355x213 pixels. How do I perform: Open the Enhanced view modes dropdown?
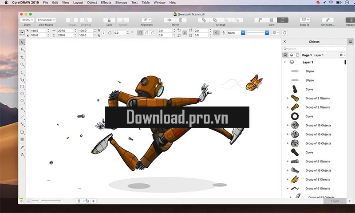tap(46, 20)
